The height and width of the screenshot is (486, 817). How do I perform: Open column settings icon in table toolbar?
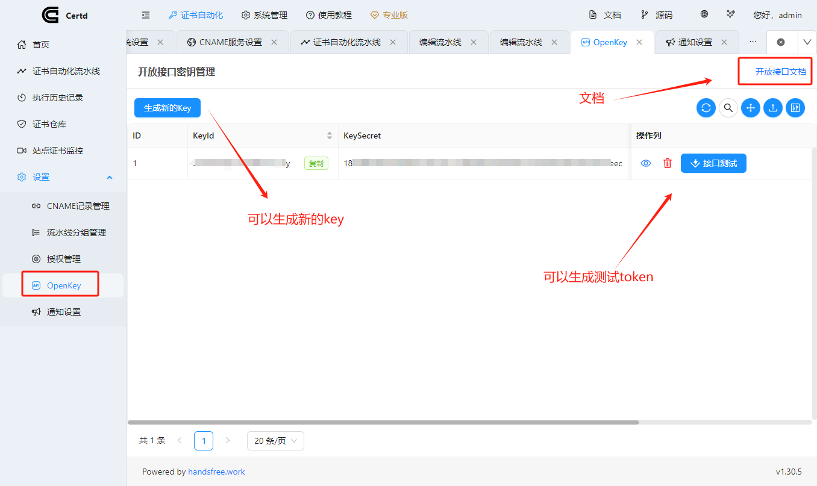click(795, 108)
